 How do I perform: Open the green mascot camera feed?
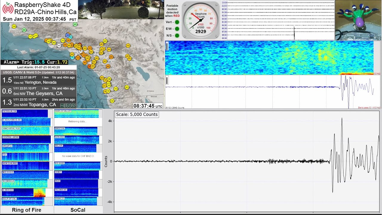[x=358, y=20]
